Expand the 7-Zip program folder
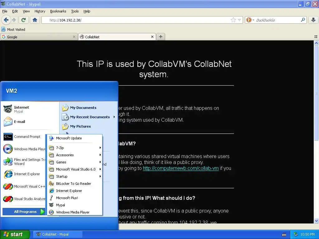 pos(75,148)
